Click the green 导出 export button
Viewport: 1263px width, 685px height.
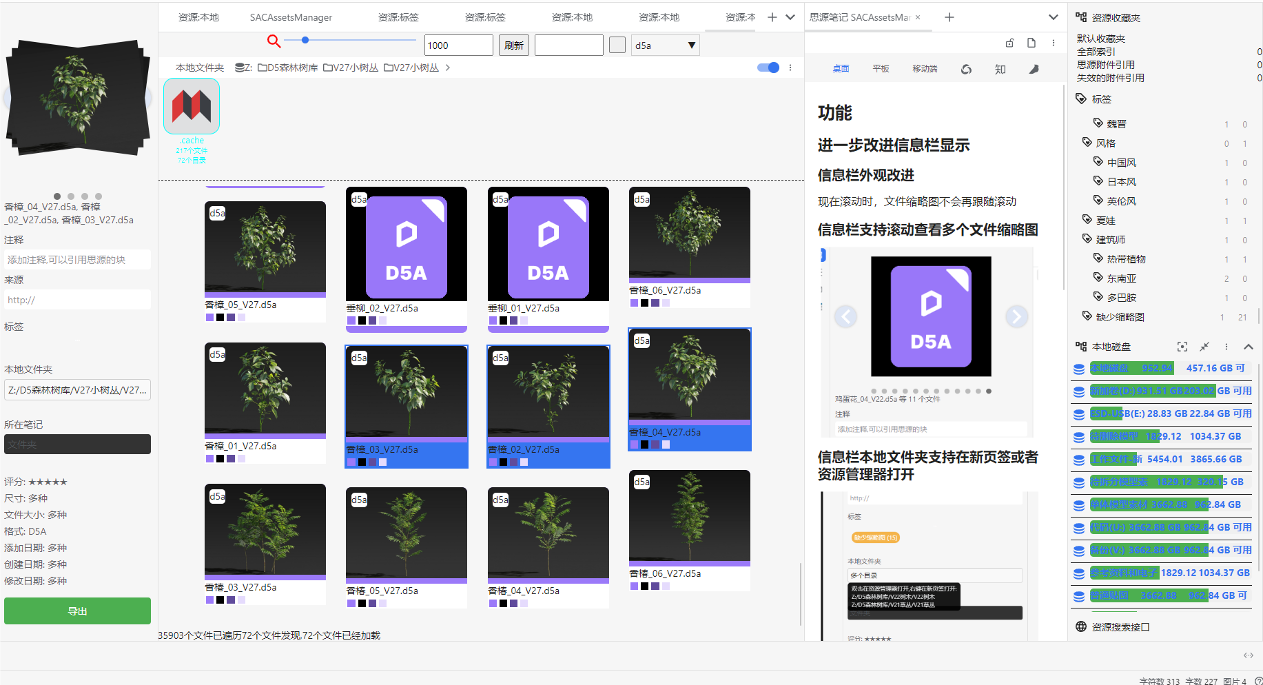coord(77,611)
